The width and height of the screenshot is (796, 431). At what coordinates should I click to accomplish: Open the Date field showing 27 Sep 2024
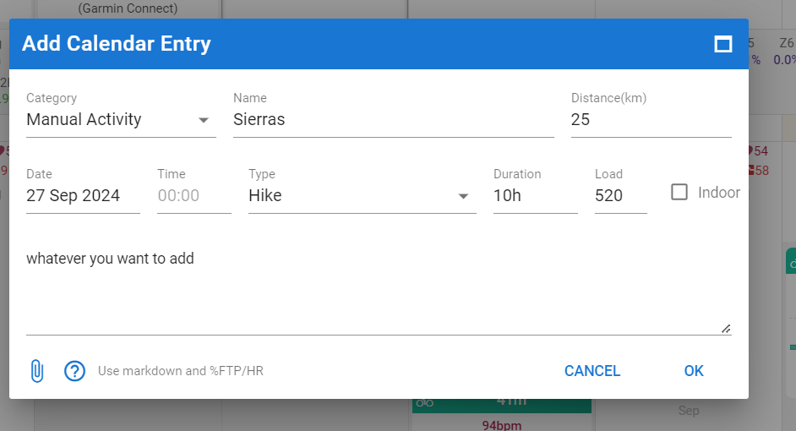83,196
